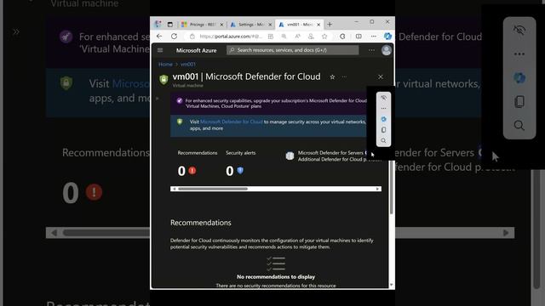Open the Azure account avatar
545x306 pixels.
point(386,50)
